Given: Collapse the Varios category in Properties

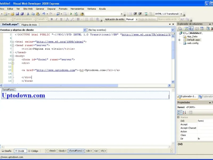Looking at the screenshot, I should [178, 117].
